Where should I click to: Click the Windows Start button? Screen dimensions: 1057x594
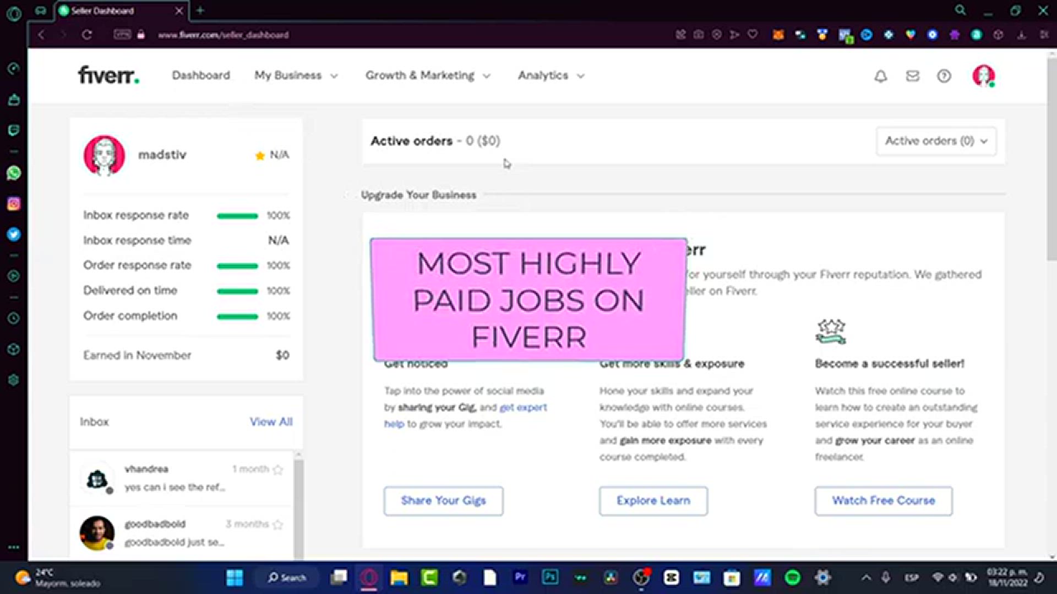(x=235, y=577)
